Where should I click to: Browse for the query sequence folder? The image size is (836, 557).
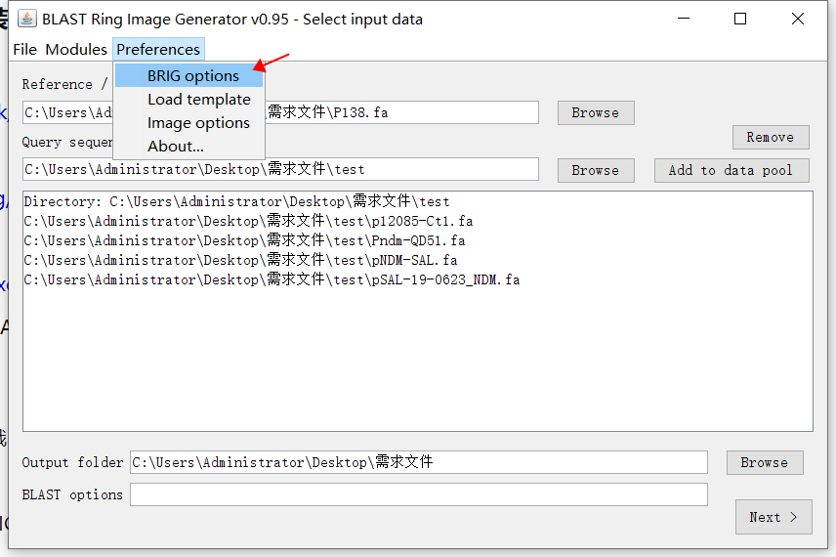tap(596, 170)
